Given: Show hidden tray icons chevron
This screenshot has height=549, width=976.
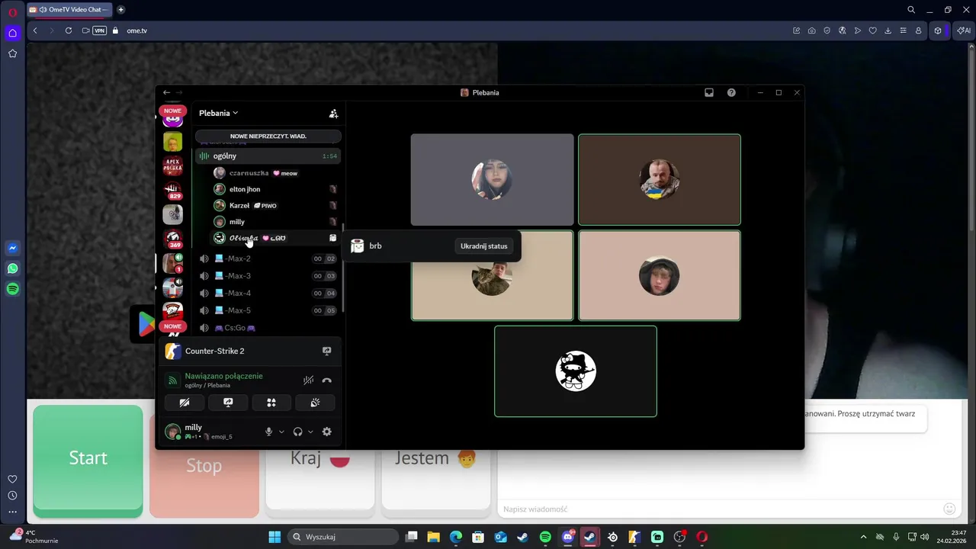Looking at the screenshot, I should coord(863,537).
